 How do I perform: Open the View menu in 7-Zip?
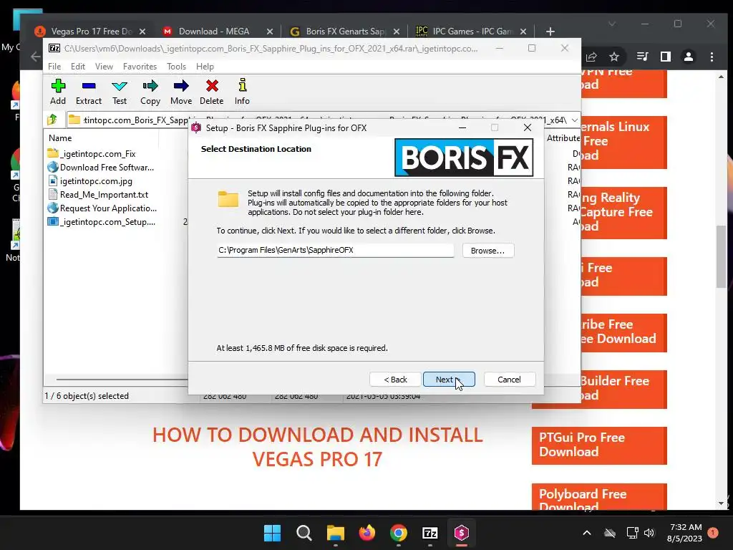(x=104, y=67)
